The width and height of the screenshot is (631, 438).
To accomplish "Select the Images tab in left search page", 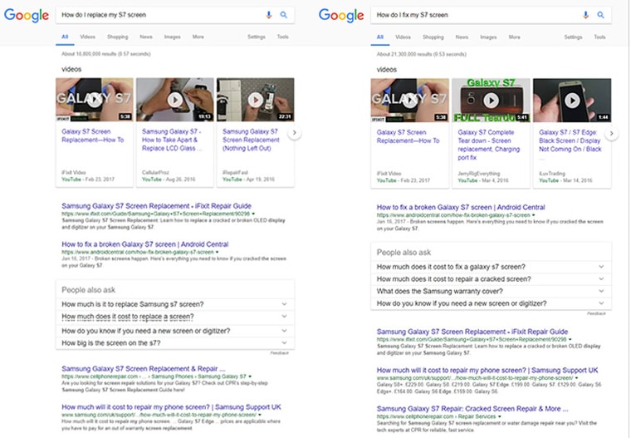I will tap(172, 37).
